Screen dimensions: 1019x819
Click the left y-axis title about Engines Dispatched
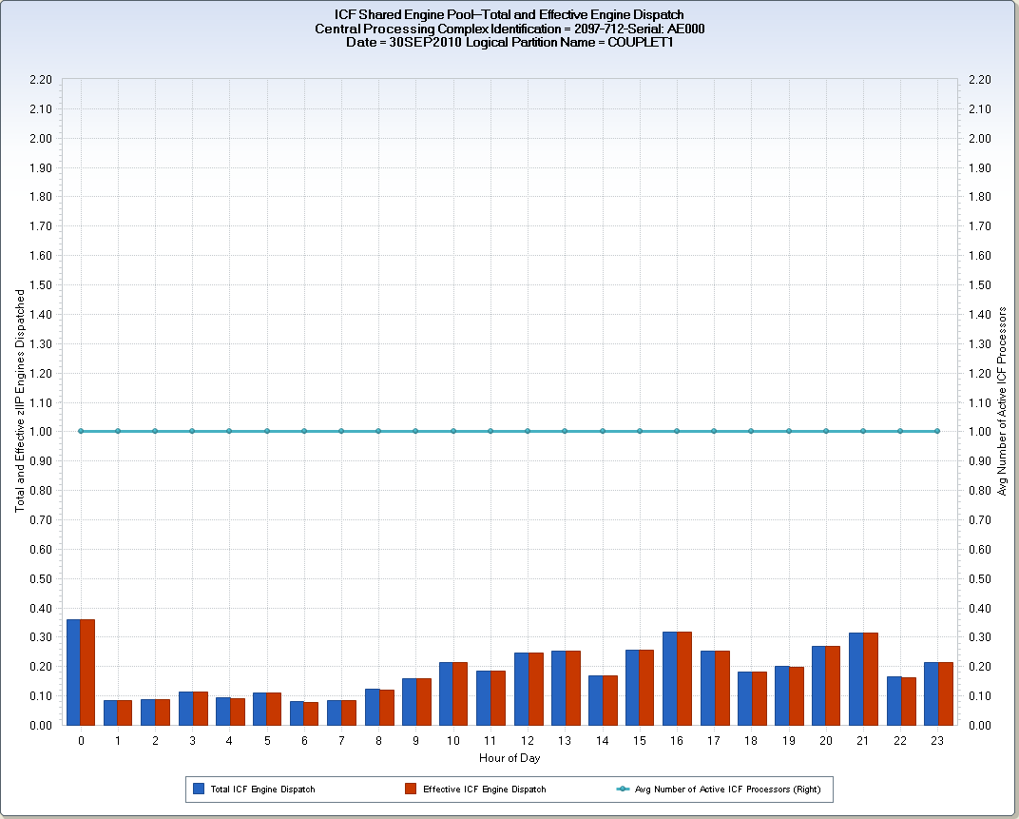(20, 400)
